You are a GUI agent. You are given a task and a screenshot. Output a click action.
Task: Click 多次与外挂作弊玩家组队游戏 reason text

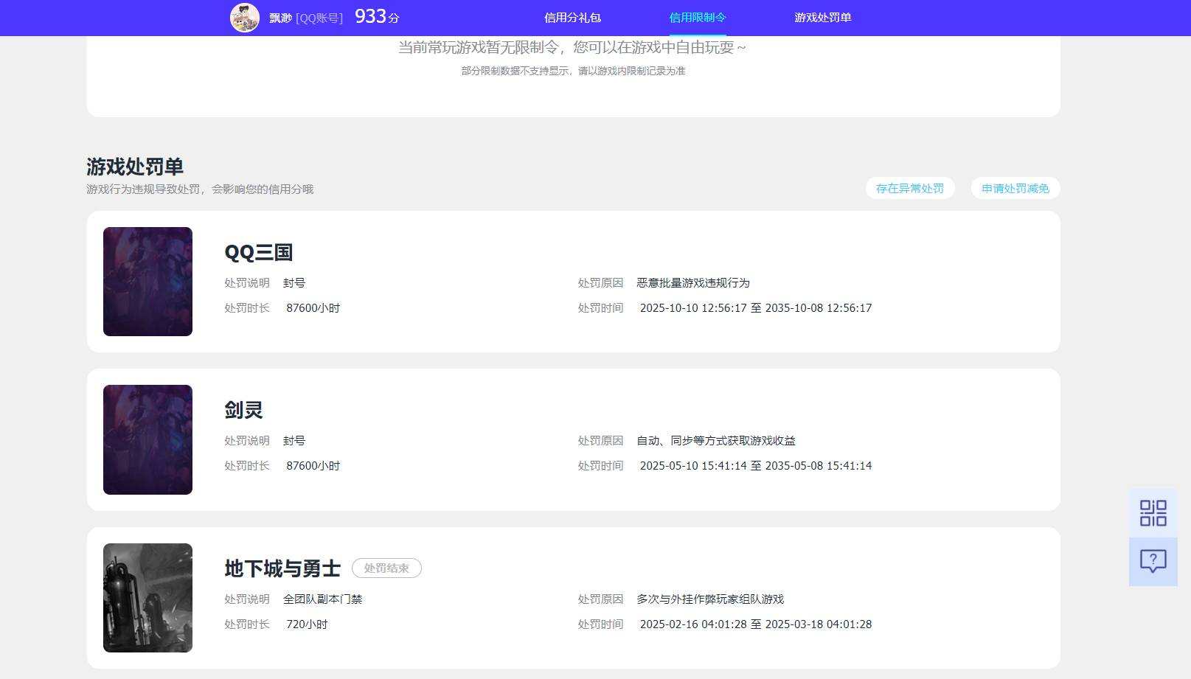710,599
